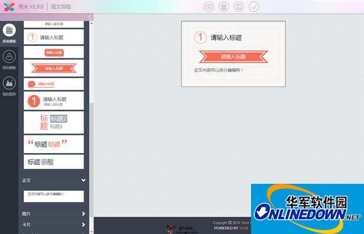Choose the quotation marks 标题 template
364x234 pixels.
coord(53,144)
